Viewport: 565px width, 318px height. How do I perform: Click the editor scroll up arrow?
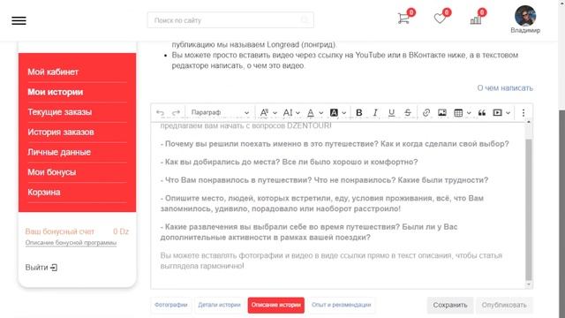(x=529, y=122)
